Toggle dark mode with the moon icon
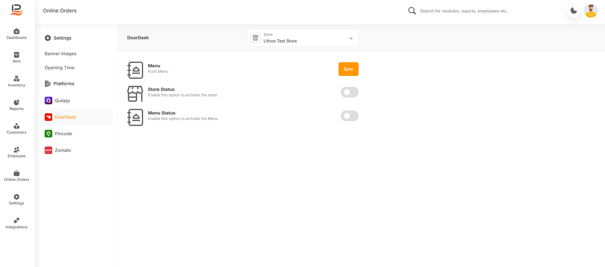605x267 pixels. pos(574,11)
